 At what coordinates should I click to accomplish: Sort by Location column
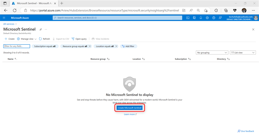click(x=139, y=59)
